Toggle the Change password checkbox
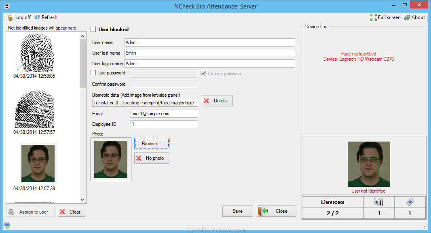The image size is (431, 233). 203,74
